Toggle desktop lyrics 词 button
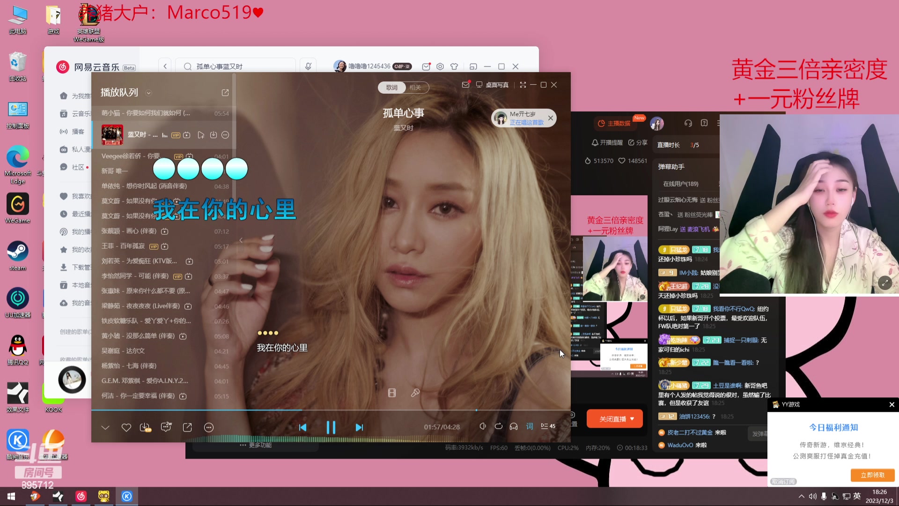This screenshot has width=899, height=506. [530, 426]
